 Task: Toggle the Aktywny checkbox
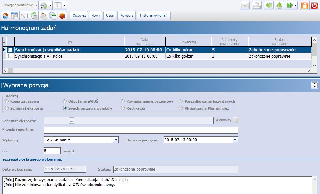235,120
